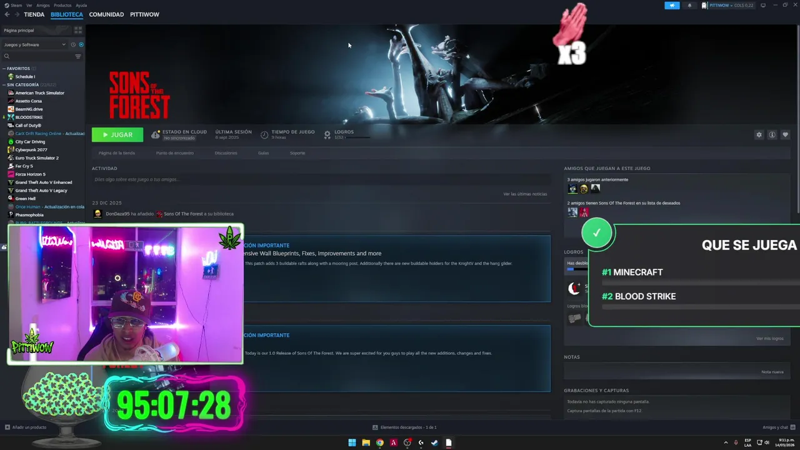Select Schedule I in favorites
800x450 pixels.
25,77
